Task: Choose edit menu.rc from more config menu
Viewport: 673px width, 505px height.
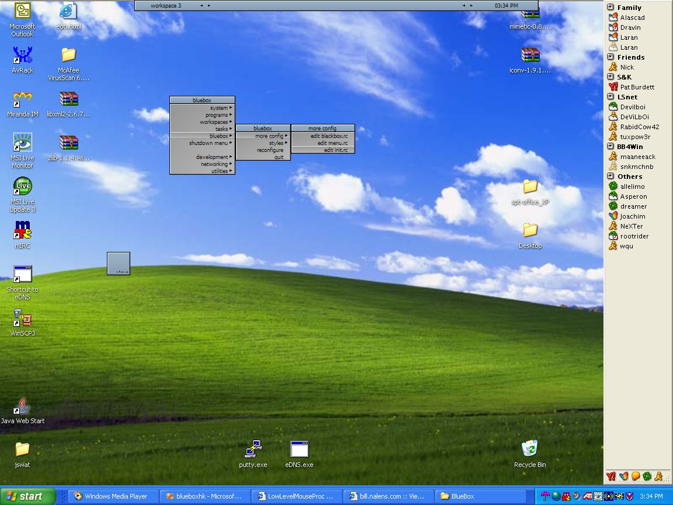Action: [x=322, y=143]
